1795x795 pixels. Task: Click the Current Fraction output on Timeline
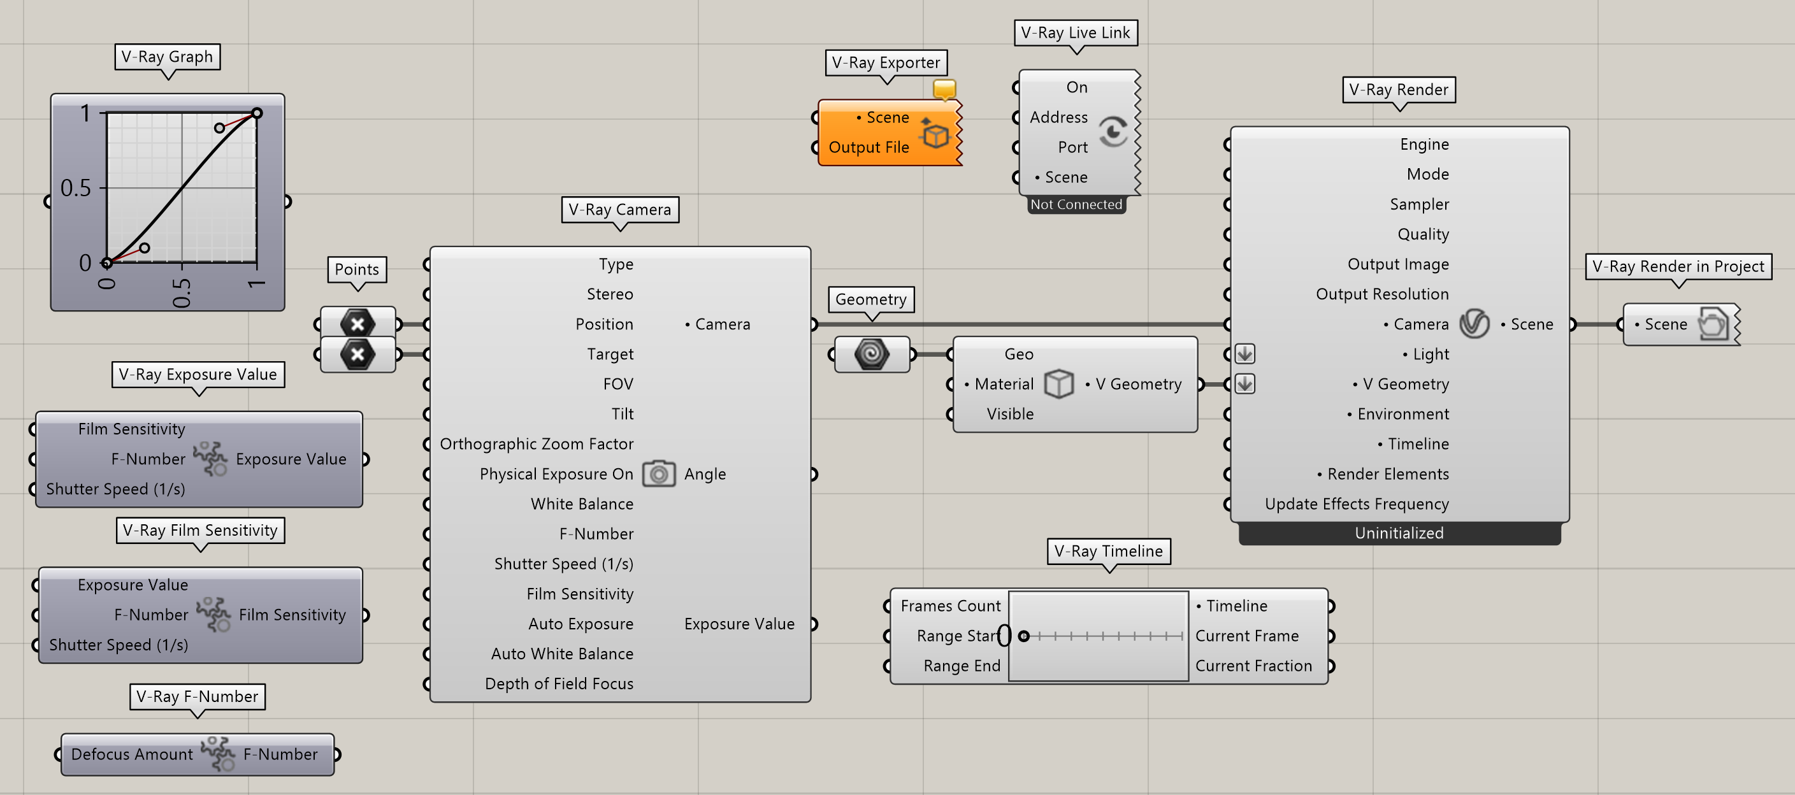coord(1253,666)
